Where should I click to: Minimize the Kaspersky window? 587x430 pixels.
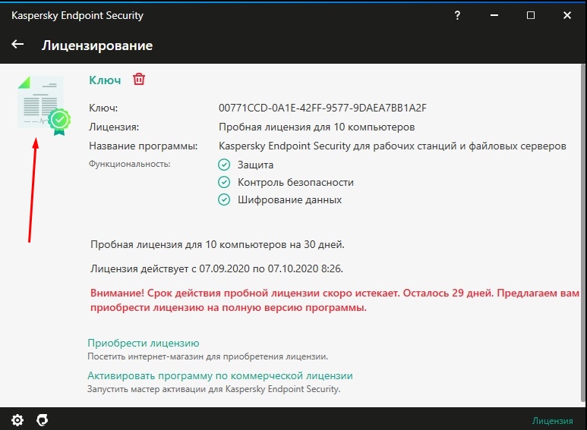(x=494, y=15)
